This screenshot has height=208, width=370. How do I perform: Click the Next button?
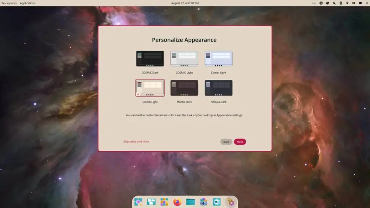tap(240, 142)
